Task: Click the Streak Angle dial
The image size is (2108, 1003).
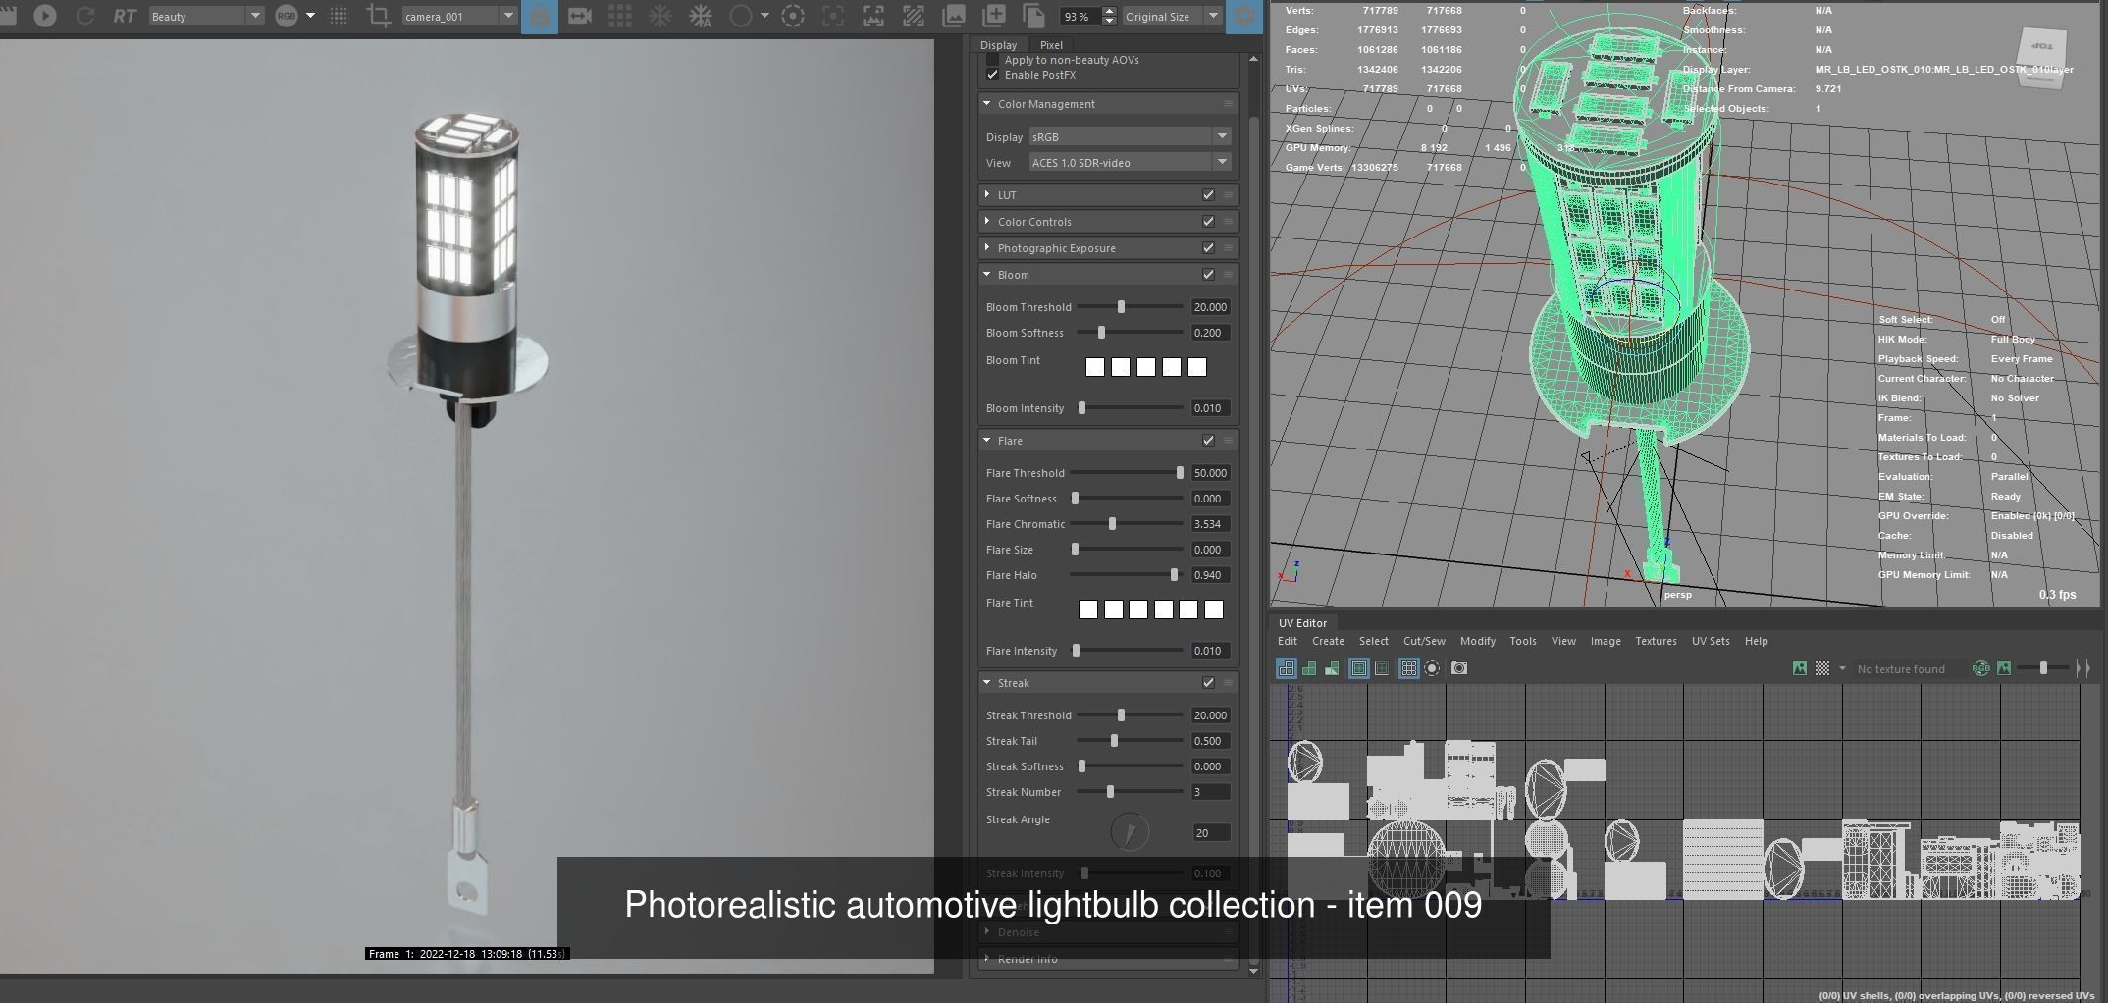Action: click(x=1130, y=832)
